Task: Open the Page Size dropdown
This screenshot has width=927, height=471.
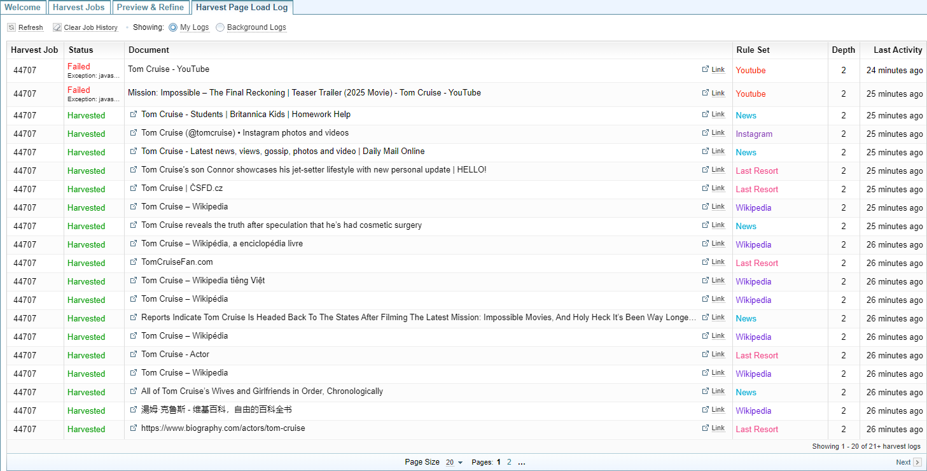Action: pos(454,462)
